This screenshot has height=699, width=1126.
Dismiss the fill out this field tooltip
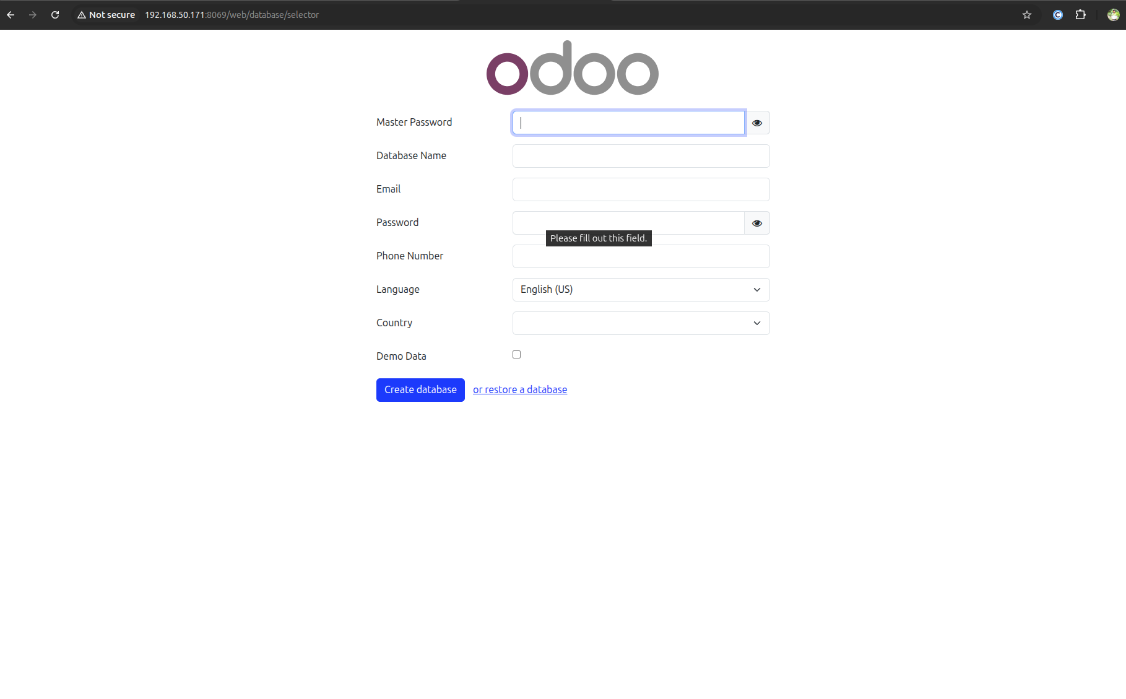coord(598,238)
